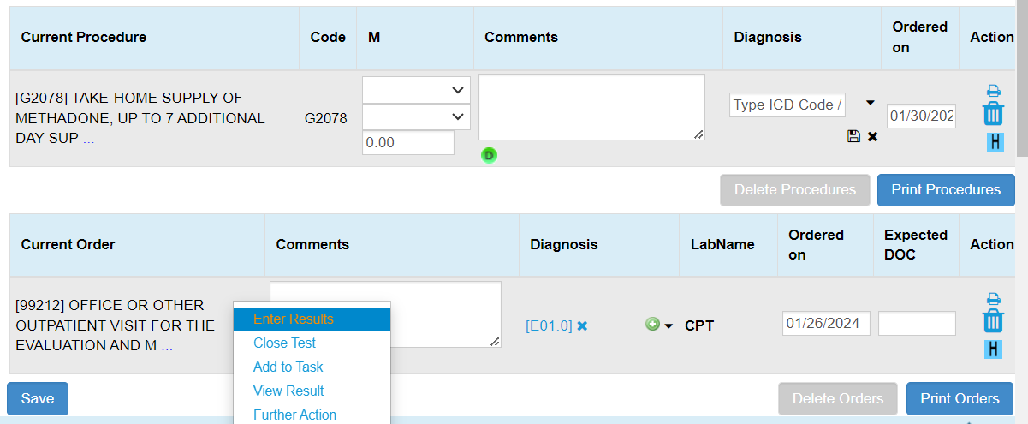Click the black X next to the save icon

[872, 136]
